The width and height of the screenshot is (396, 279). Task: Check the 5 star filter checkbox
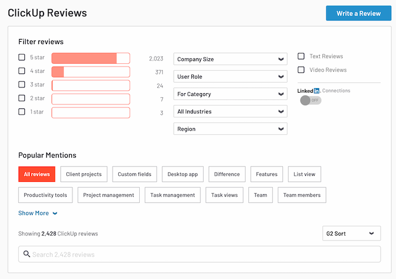tap(21, 57)
